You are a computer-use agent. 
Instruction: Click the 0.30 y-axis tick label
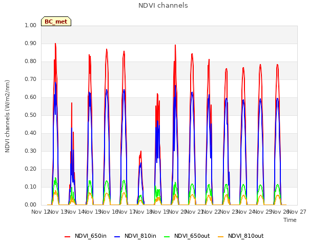(31, 151)
